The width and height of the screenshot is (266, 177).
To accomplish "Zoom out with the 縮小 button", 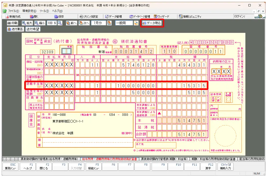I will [x=40, y=23].
